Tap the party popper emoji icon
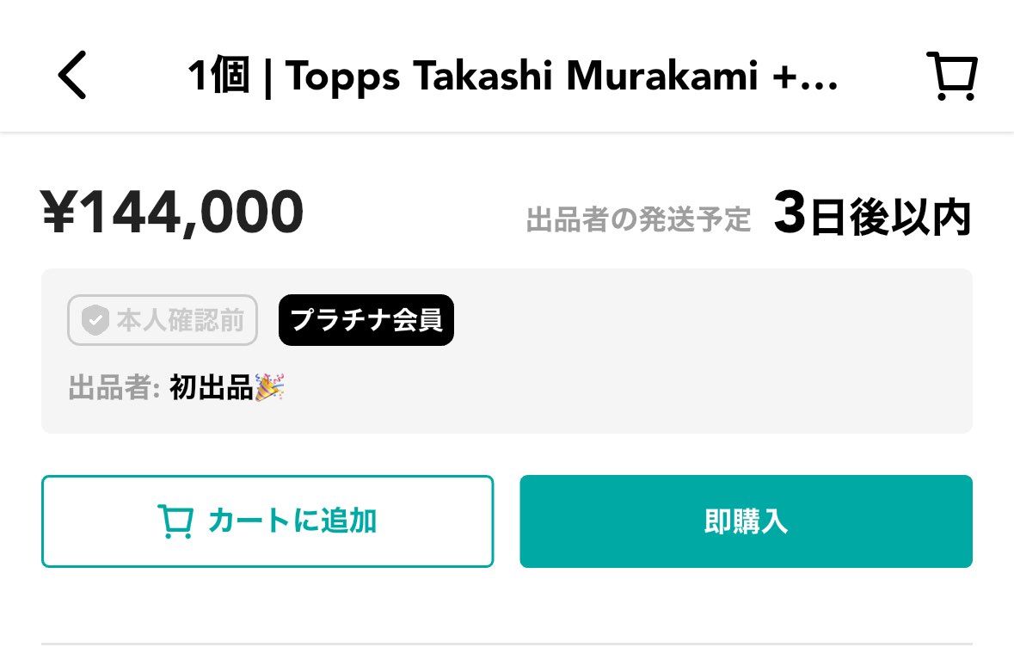The width and height of the screenshot is (1014, 672). (x=270, y=387)
